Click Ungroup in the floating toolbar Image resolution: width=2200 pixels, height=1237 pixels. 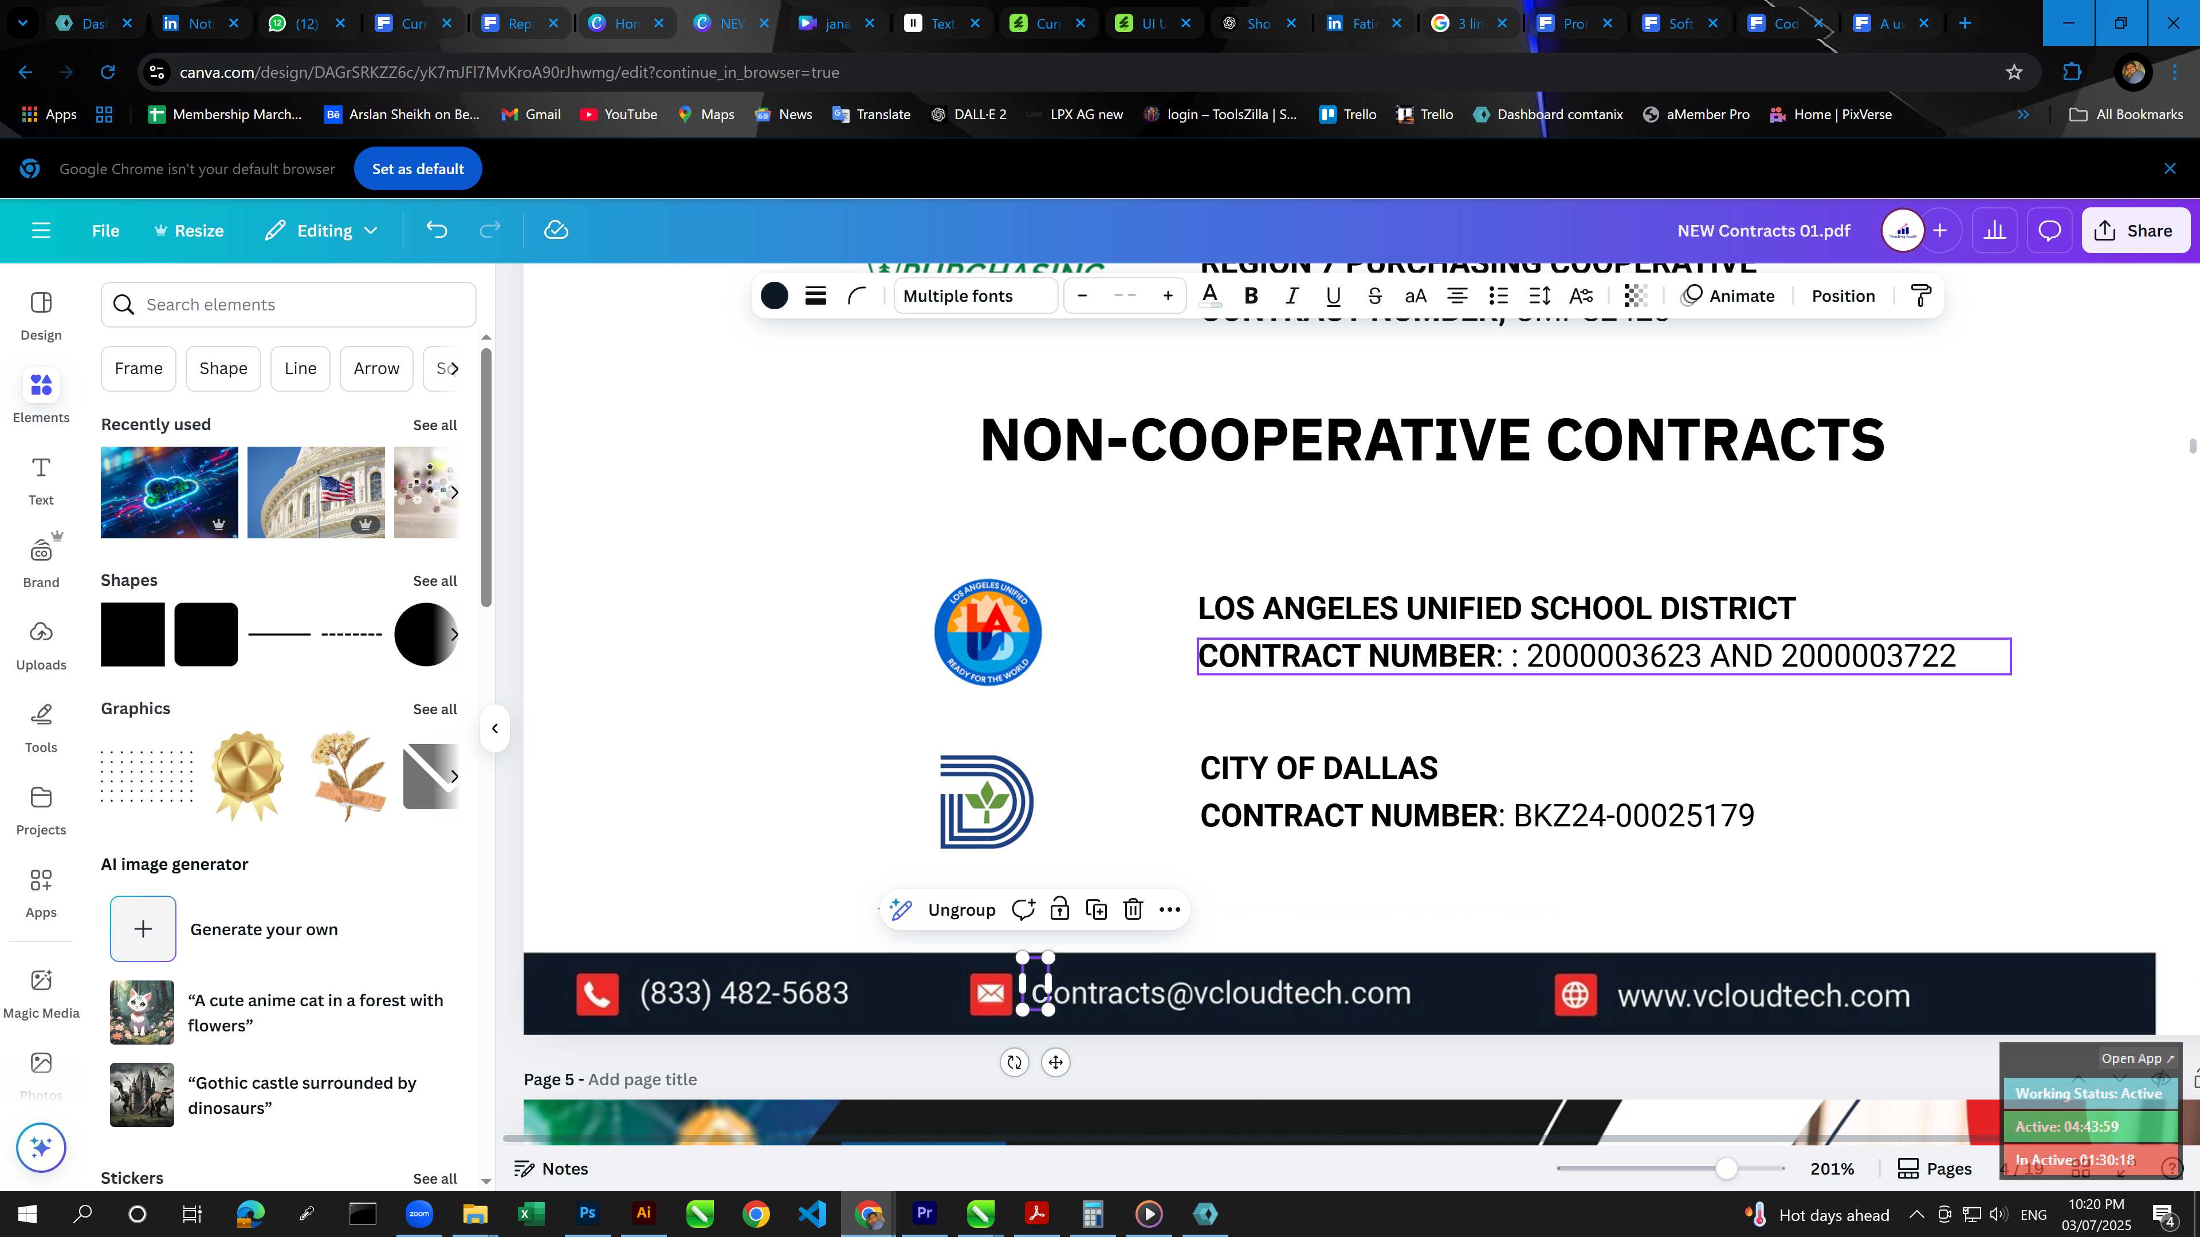coord(962,910)
